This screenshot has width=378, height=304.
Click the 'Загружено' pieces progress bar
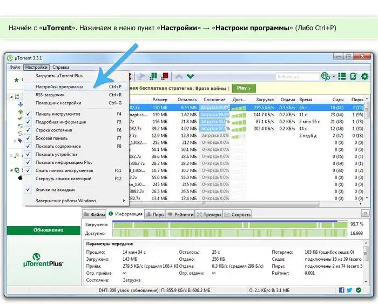click(x=230, y=225)
